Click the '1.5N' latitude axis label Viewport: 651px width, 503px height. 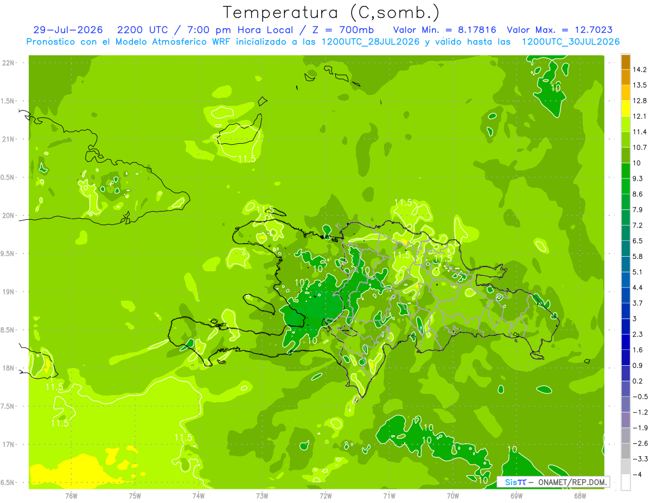tap(9, 101)
